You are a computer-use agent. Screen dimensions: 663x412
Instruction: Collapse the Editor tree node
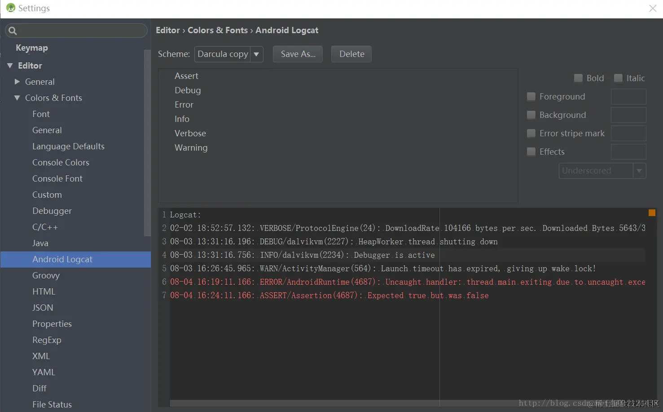click(x=10, y=65)
